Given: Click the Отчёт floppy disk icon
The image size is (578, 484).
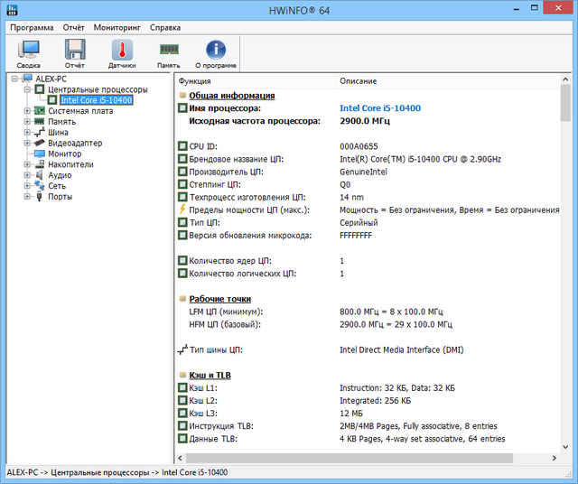Looking at the screenshot, I should [x=75, y=53].
